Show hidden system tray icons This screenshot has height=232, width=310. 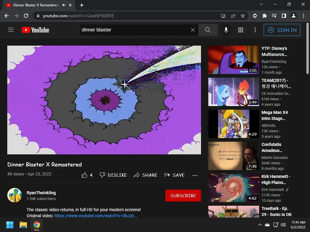click(x=260, y=225)
